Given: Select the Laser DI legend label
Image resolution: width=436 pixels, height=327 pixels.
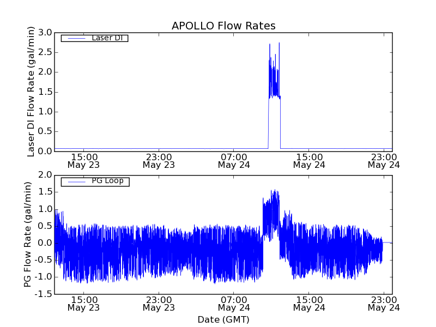Looking at the screenshot, I should pos(107,38).
